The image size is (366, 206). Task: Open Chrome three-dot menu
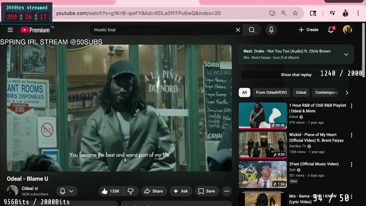(x=358, y=13)
